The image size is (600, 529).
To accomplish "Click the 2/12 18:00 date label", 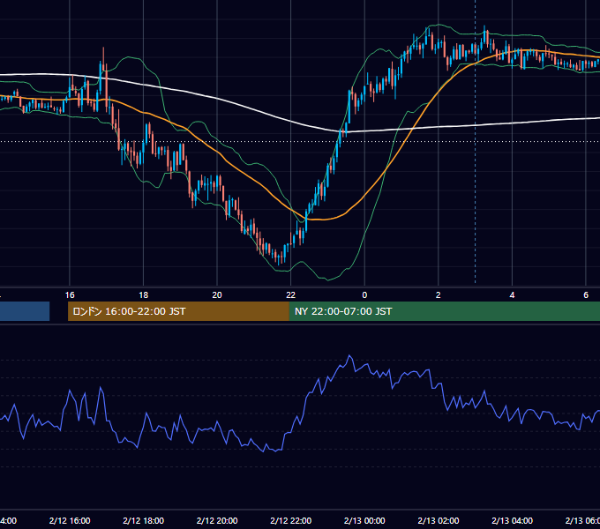I will tap(144, 520).
